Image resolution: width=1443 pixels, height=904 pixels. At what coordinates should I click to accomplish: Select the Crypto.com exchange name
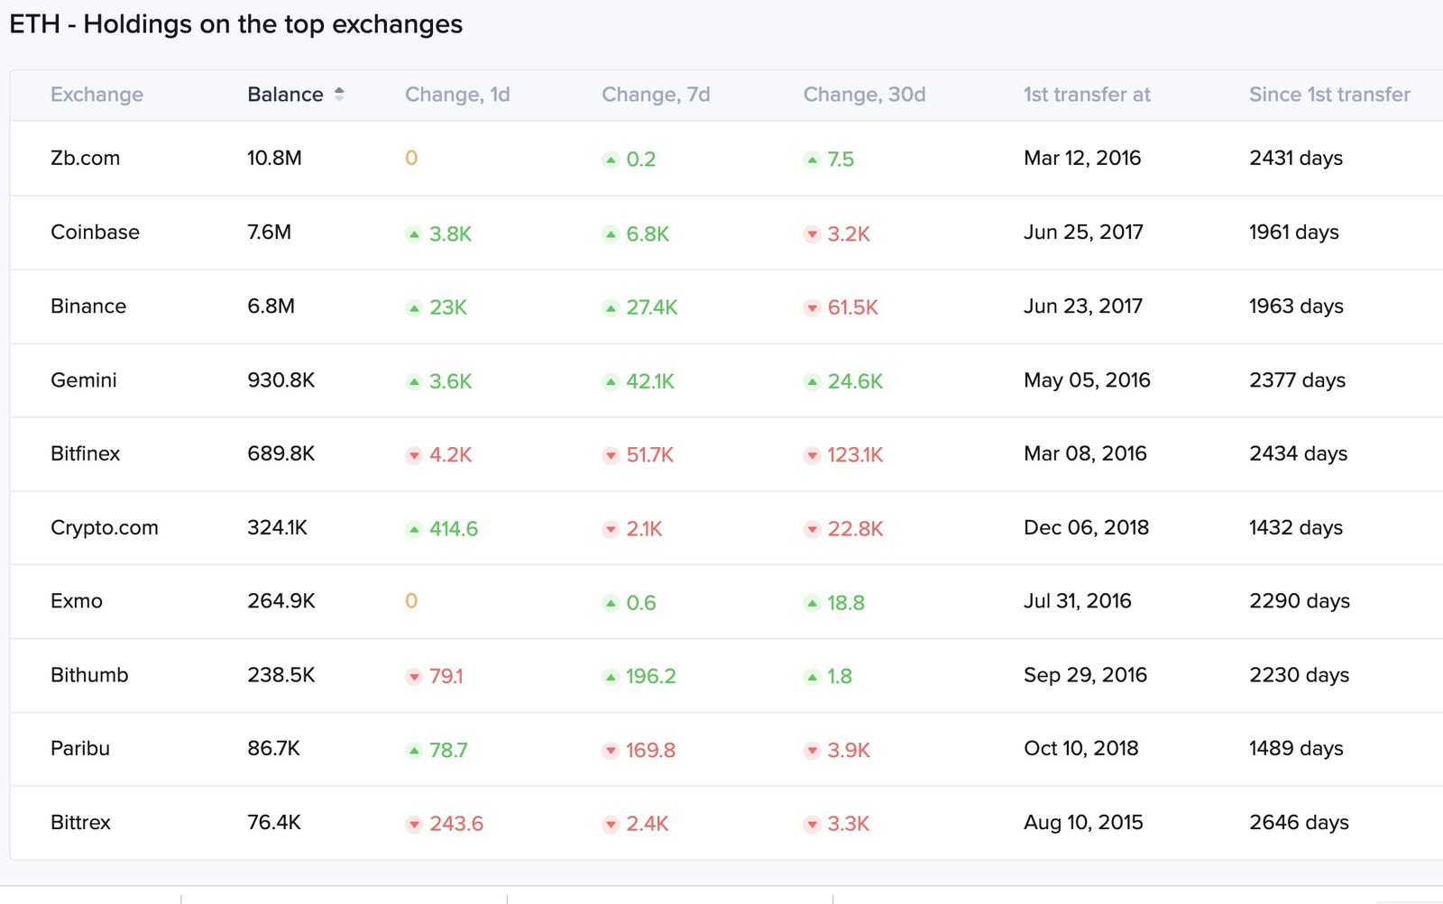[x=105, y=527]
